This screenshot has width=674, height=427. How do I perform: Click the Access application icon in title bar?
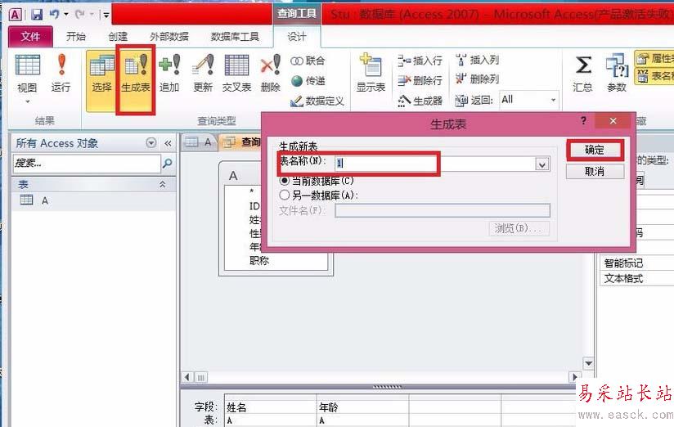click(15, 15)
